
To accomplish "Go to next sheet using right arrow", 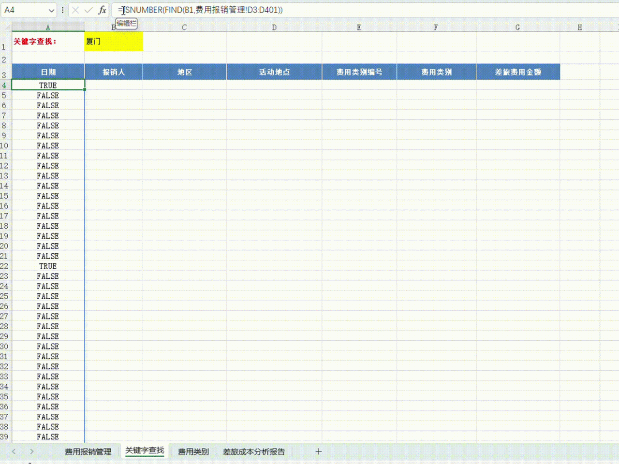I will click(31, 451).
